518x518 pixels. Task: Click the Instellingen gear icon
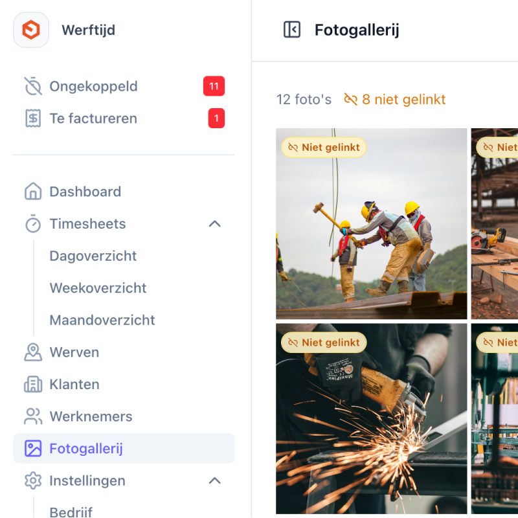(33, 480)
